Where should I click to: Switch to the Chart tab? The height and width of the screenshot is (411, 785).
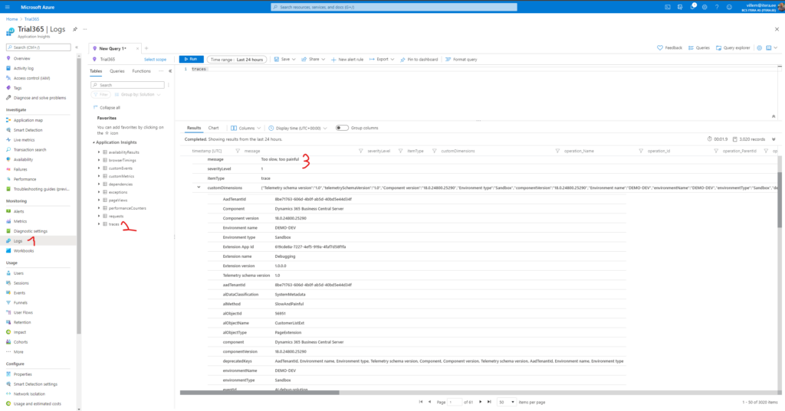point(213,128)
